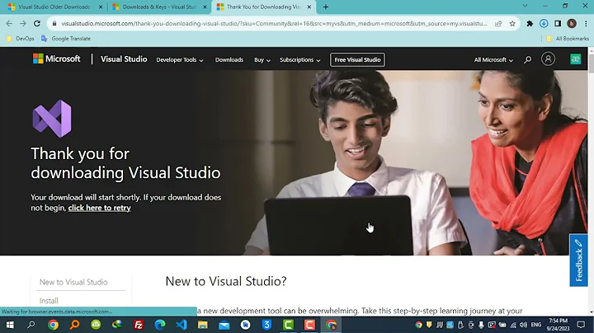Go back with the browser back arrow
Screen dimensions: 594x333
tap(9, 23)
